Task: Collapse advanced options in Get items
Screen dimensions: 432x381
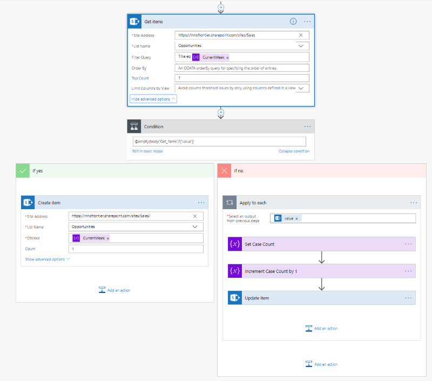Action: [x=153, y=99]
